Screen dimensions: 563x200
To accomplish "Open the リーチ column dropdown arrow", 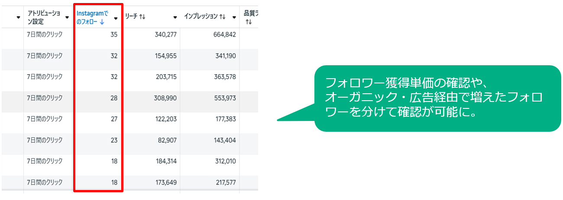I will [175, 17].
